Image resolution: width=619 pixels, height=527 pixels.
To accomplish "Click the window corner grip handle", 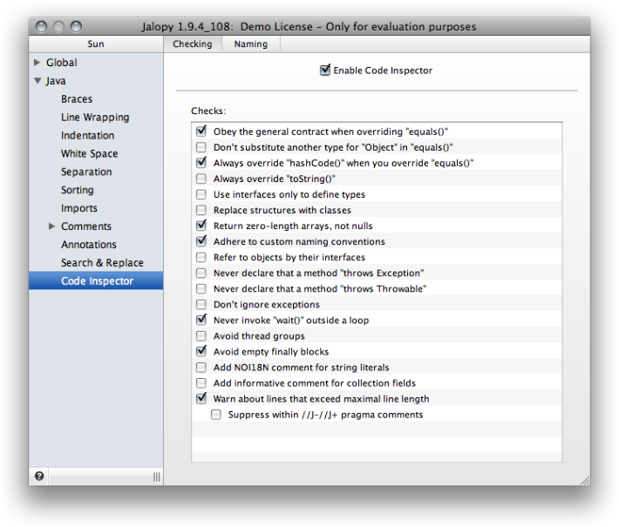I will [x=586, y=481].
